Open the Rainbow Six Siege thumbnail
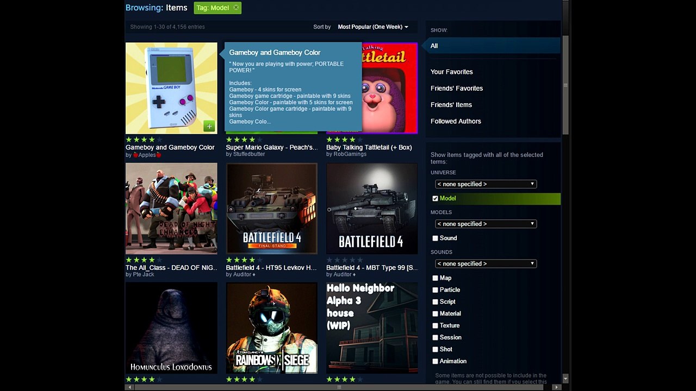This screenshot has height=391, width=696. tap(272, 328)
